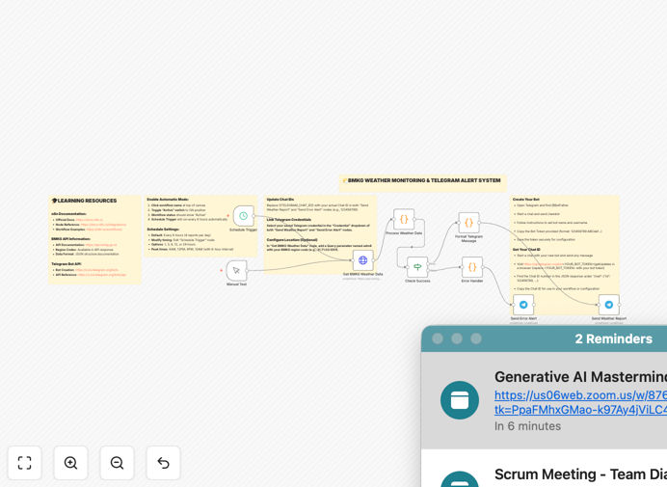Select the Send Error Alert Telegram node

(x=523, y=305)
